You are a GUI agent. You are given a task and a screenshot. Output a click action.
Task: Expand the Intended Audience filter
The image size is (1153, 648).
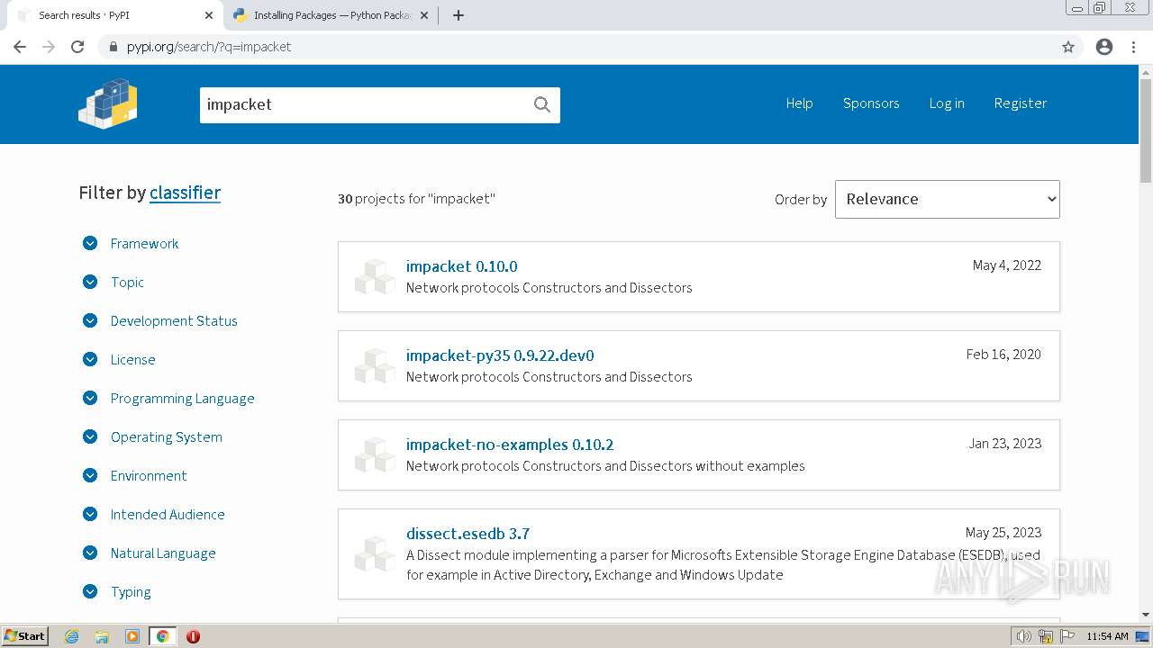153,515
